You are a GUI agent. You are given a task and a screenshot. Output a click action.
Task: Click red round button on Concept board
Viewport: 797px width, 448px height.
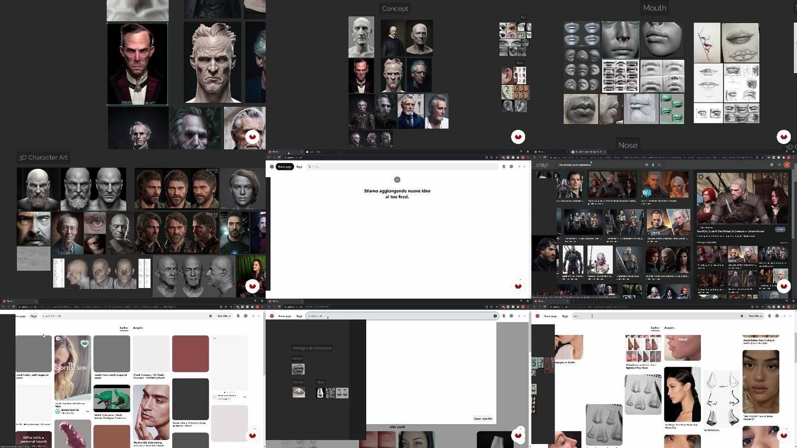click(x=518, y=137)
